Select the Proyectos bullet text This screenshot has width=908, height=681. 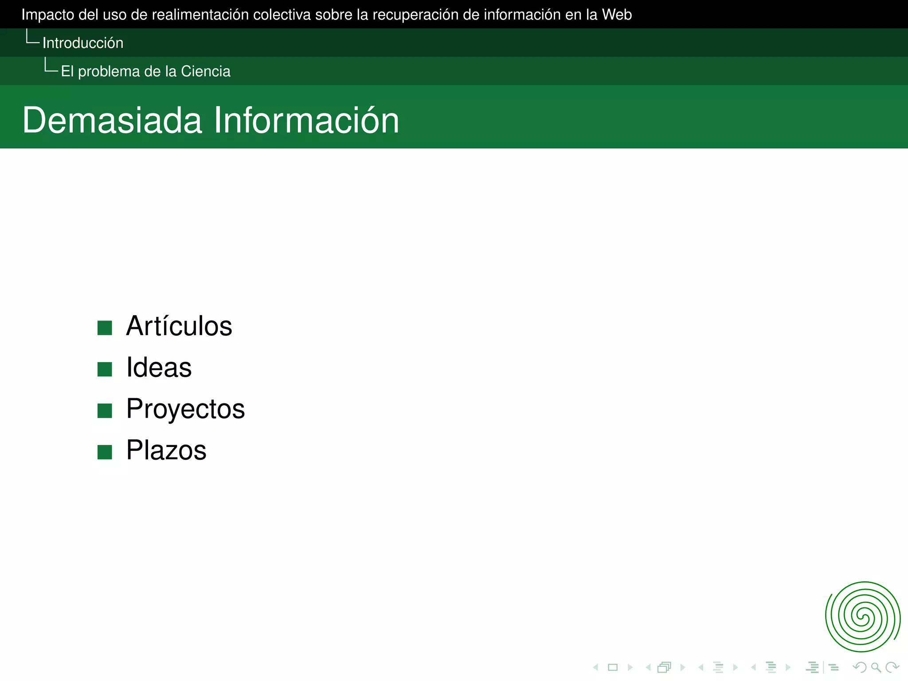pos(186,409)
